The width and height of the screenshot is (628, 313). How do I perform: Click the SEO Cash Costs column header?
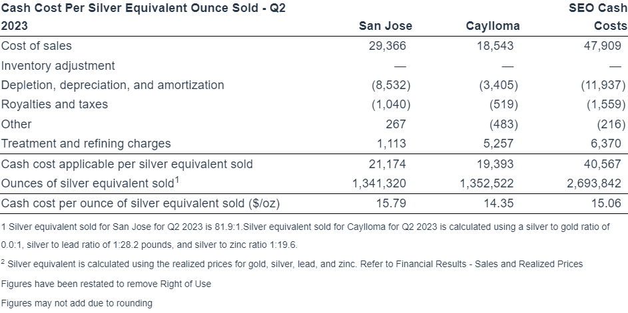pos(598,17)
